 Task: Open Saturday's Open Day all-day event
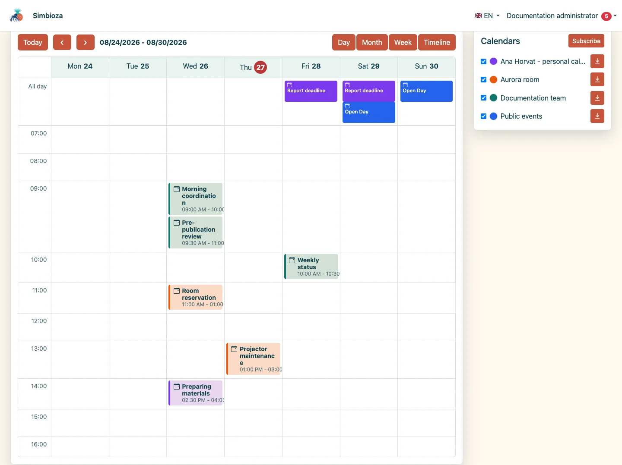tap(369, 112)
